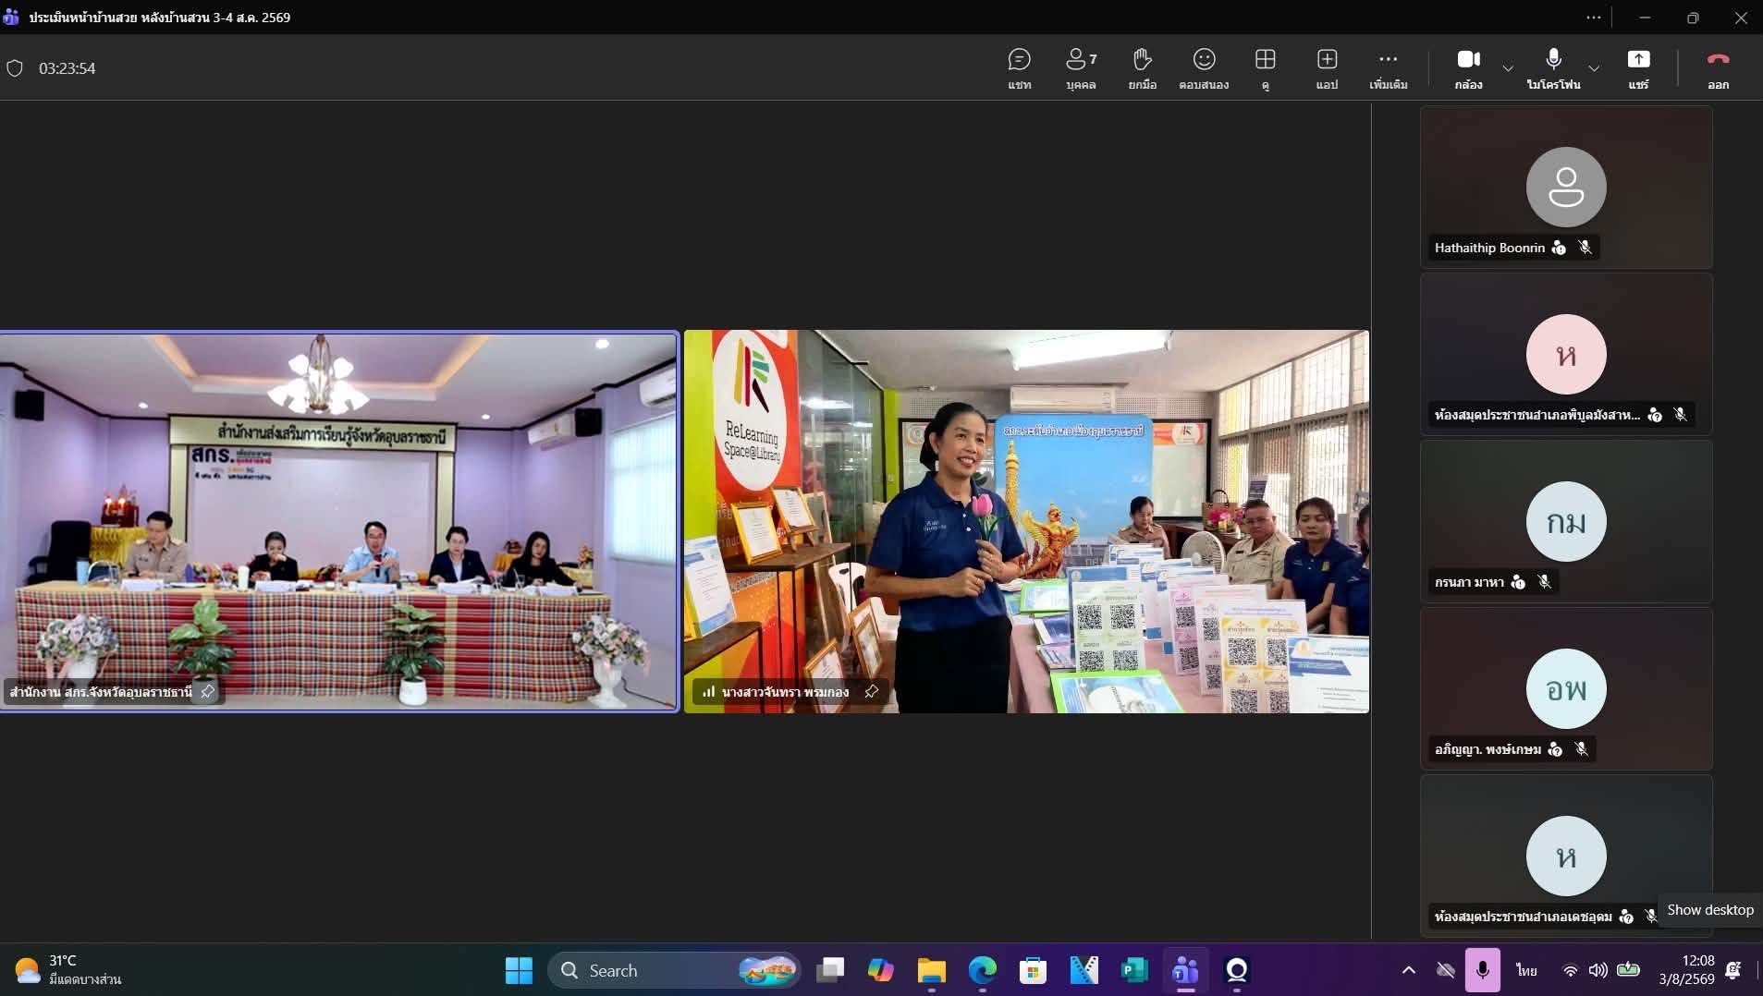Open Microsoft Store from the taskbar
Screen dimensions: 1763x996
point(1033,970)
